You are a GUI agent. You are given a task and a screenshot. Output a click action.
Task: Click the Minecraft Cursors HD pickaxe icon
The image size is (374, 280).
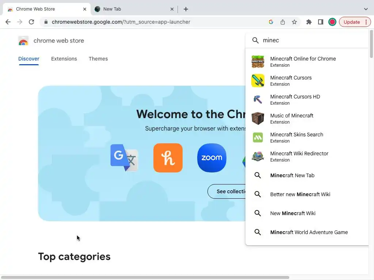[x=258, y=100]
